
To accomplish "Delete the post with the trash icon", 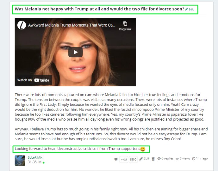I will [153, 159].
